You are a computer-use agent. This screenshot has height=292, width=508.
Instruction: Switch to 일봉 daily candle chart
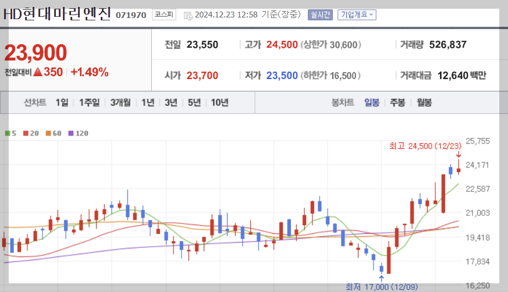(x=372, y=102)
